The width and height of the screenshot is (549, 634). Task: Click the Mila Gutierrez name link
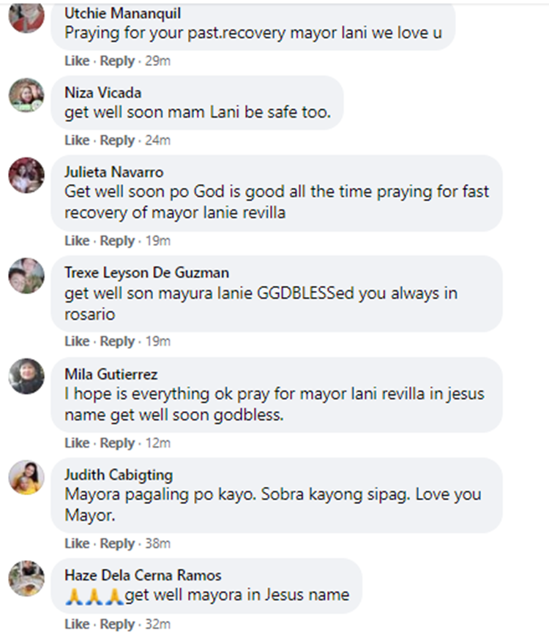coord(111,374)
